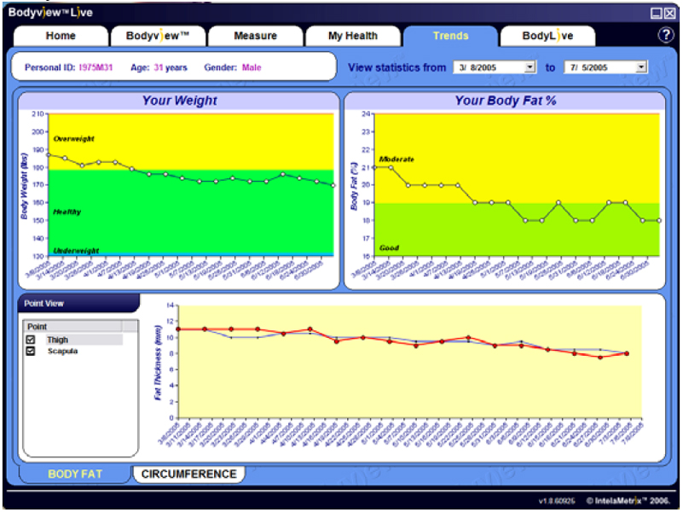The height and width of the screenshot is (512, 683).
Task: Go to the Measure tab
Action: click(x=255, y=36)
